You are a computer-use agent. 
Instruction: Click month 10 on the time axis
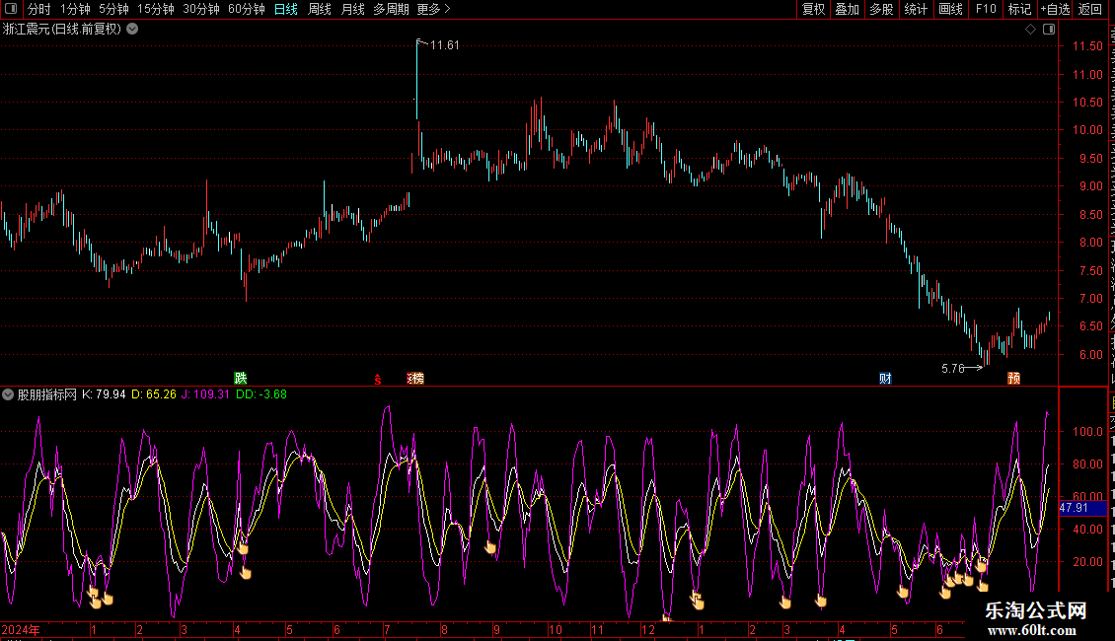click(556, 629)
